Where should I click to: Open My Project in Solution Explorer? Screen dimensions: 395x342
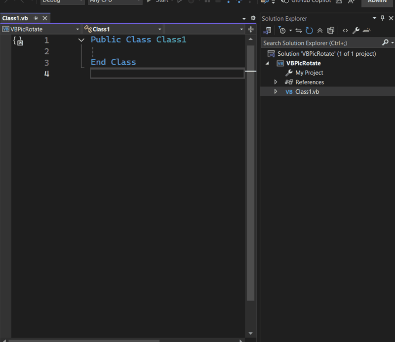point(309,73)
